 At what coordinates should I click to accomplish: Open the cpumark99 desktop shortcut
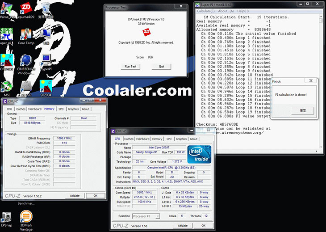point(26,9)
